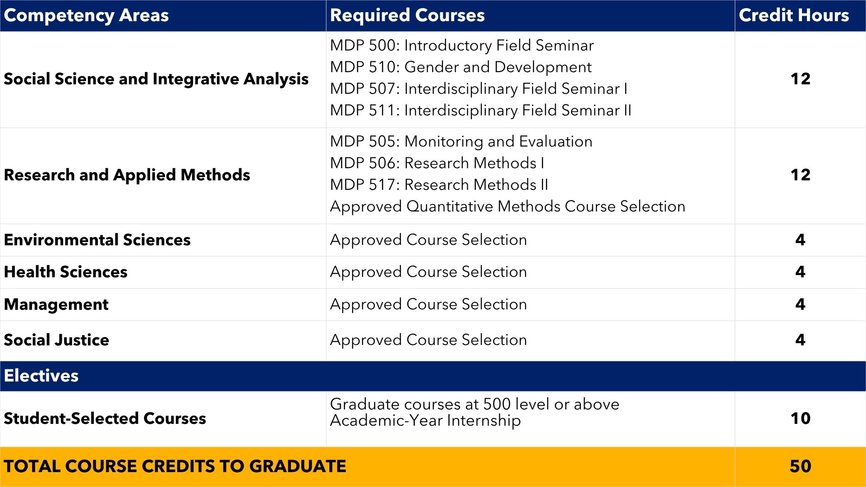Select Approved Quantitative Methods Course Selection

[507, 207]
